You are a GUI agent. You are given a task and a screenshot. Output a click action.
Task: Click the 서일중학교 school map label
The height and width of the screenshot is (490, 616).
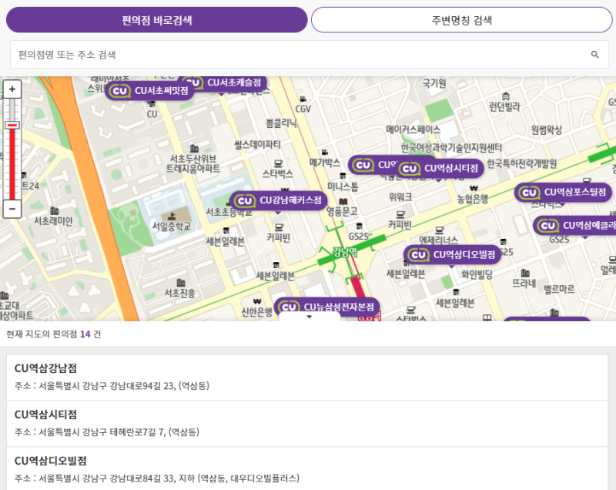click(x=171, y=227)
